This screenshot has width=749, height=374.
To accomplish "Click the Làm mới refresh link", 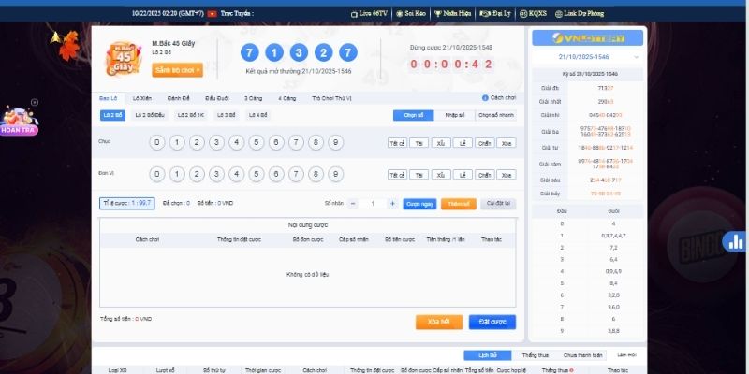I will click(x=626, y=355).
